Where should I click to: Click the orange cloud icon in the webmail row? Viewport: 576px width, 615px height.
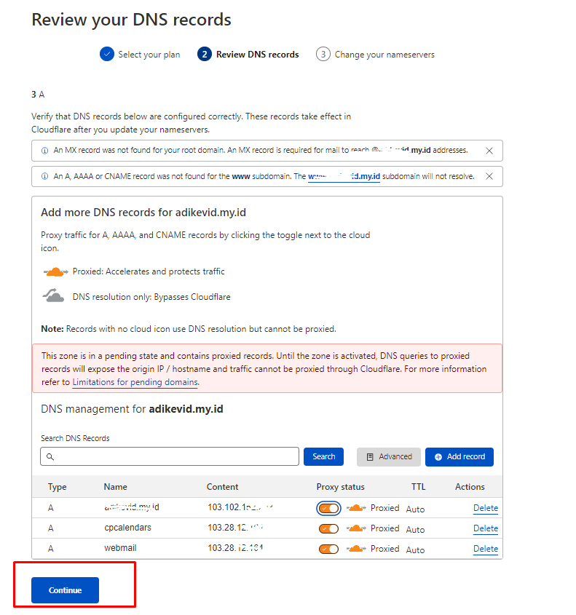[x=356, y=549]
